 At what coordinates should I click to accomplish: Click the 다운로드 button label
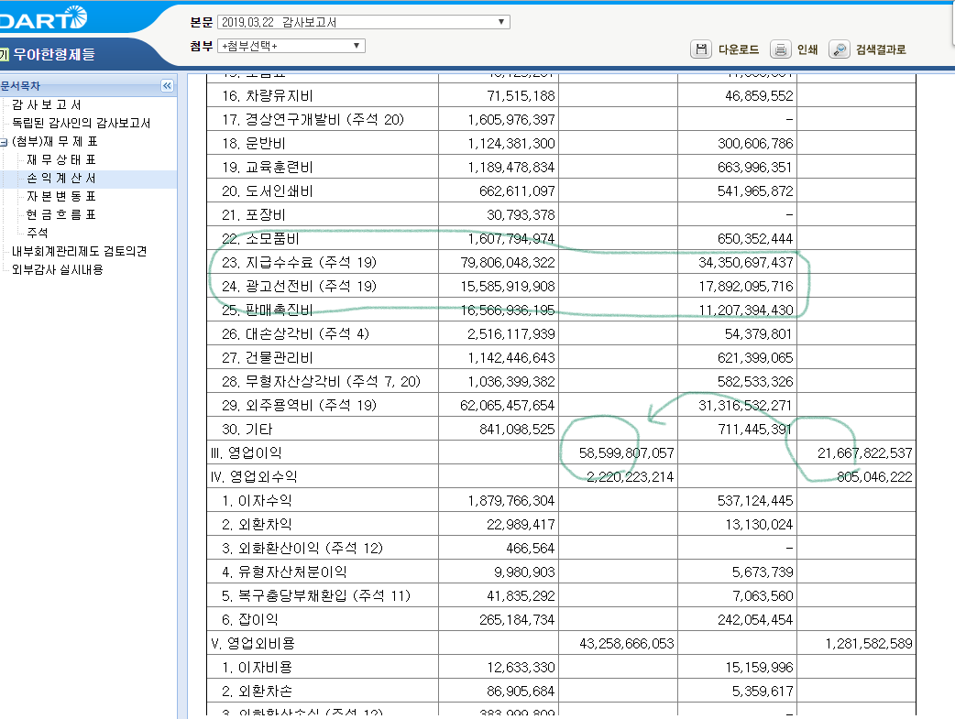point(739,50)
